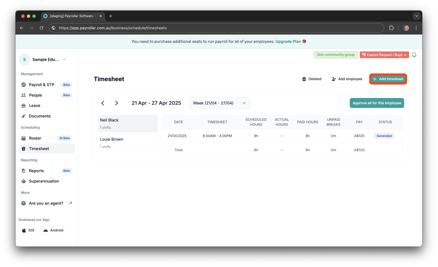Viewport: 438px width, 267px height.
Task: Click the AI Beta badge beside Roster
Action: pos(65,138)
